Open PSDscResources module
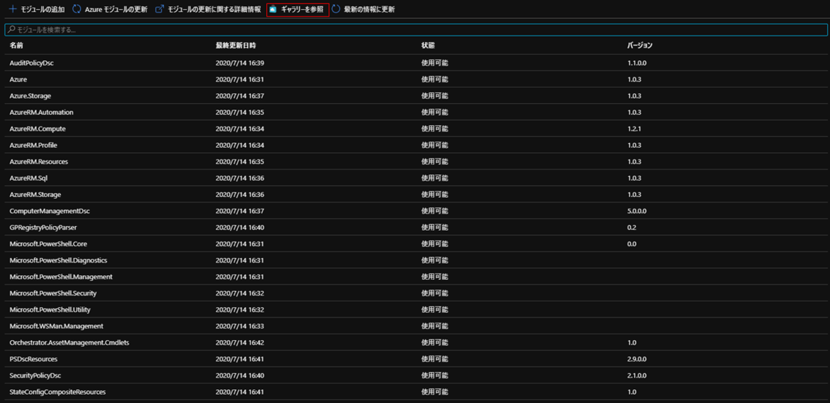 [33, 359]
